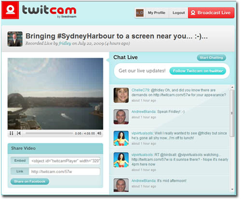The image size is (241, 199).
Task: Select the Embed code field
Action: click(x=65, y=161)
